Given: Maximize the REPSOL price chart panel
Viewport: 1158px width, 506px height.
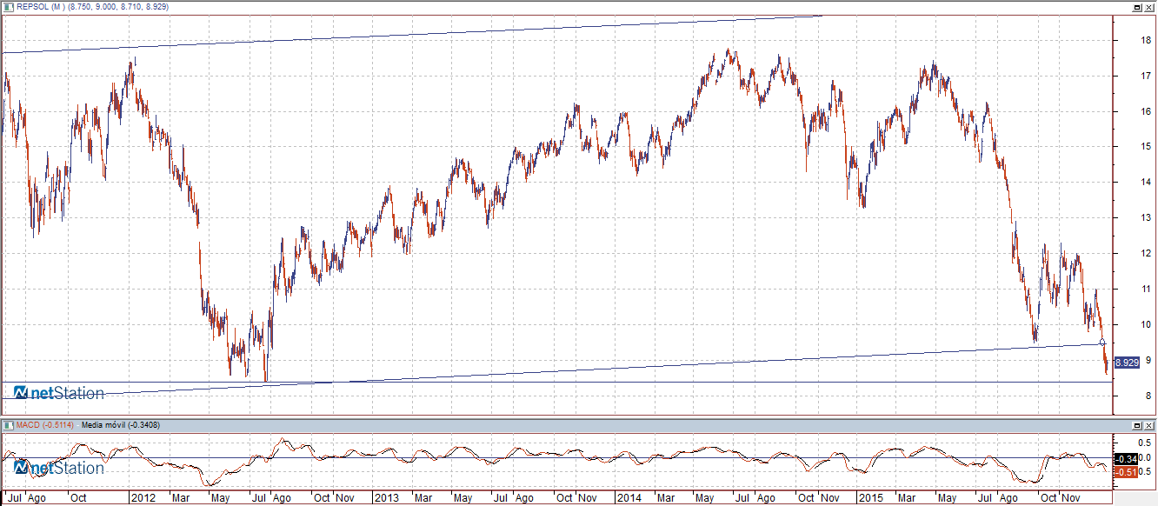Looking at the screenshot, I should tap(1135, 6).
